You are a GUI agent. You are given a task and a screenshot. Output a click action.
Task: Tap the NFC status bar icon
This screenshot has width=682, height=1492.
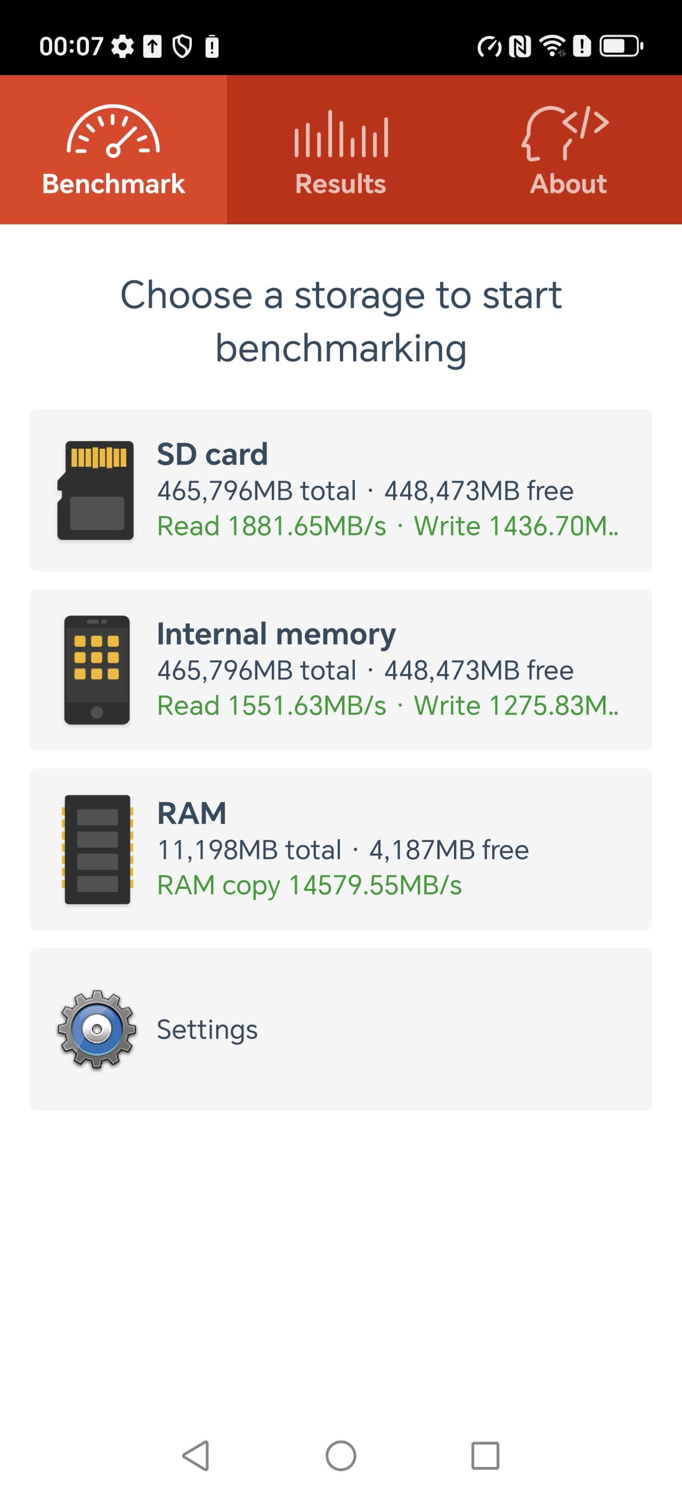coord(519,46)
